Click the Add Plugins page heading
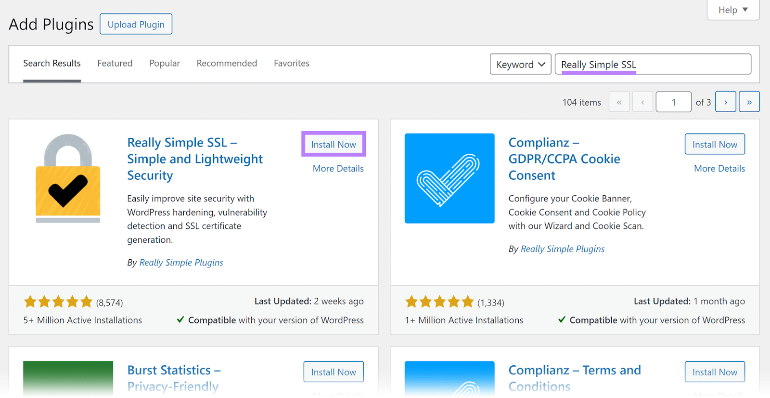The height and width of the screenshot is (398, 770). [51, 24]
